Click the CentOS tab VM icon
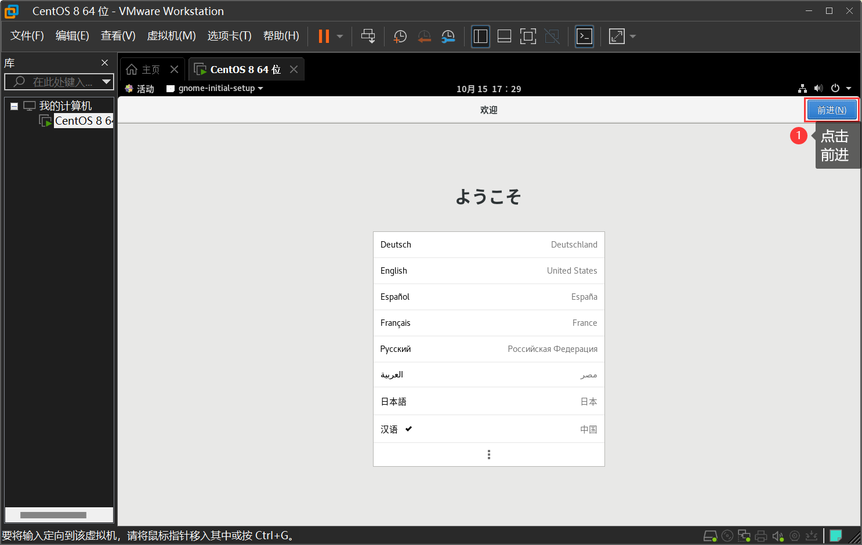862x545 pixels. pyautogui.click(x=200, y=70)
